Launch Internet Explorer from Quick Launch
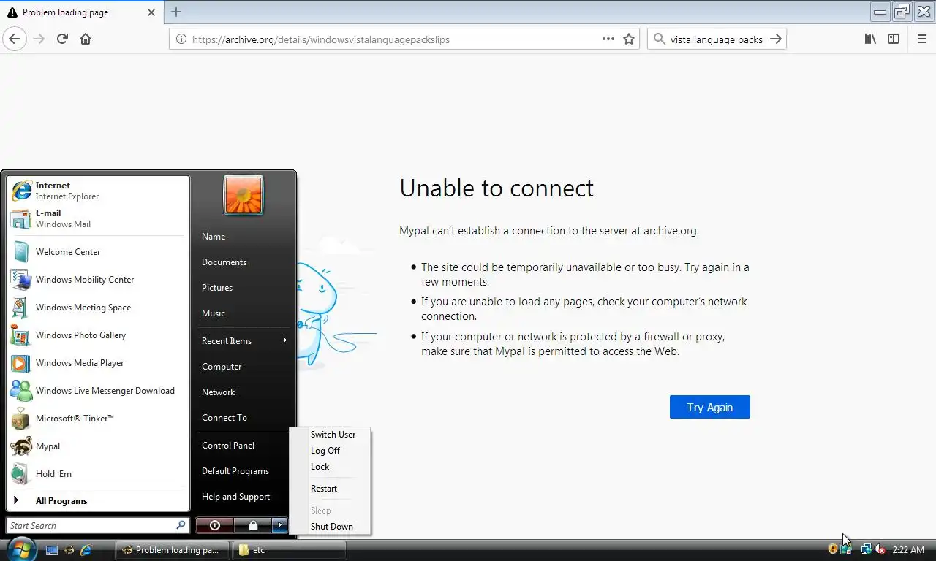 pos(86,550)
